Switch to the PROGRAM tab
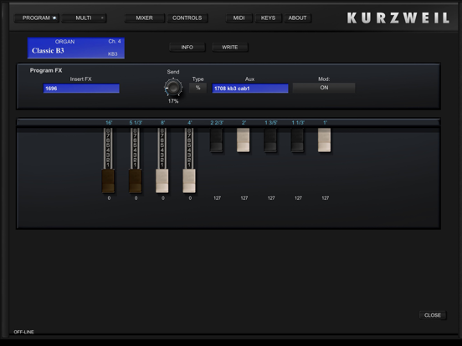 [x=37, y=18]
